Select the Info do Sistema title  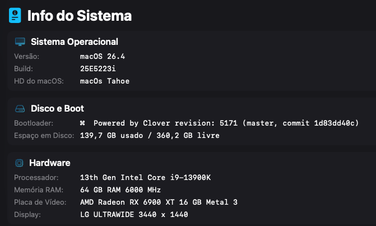point(80,16)
